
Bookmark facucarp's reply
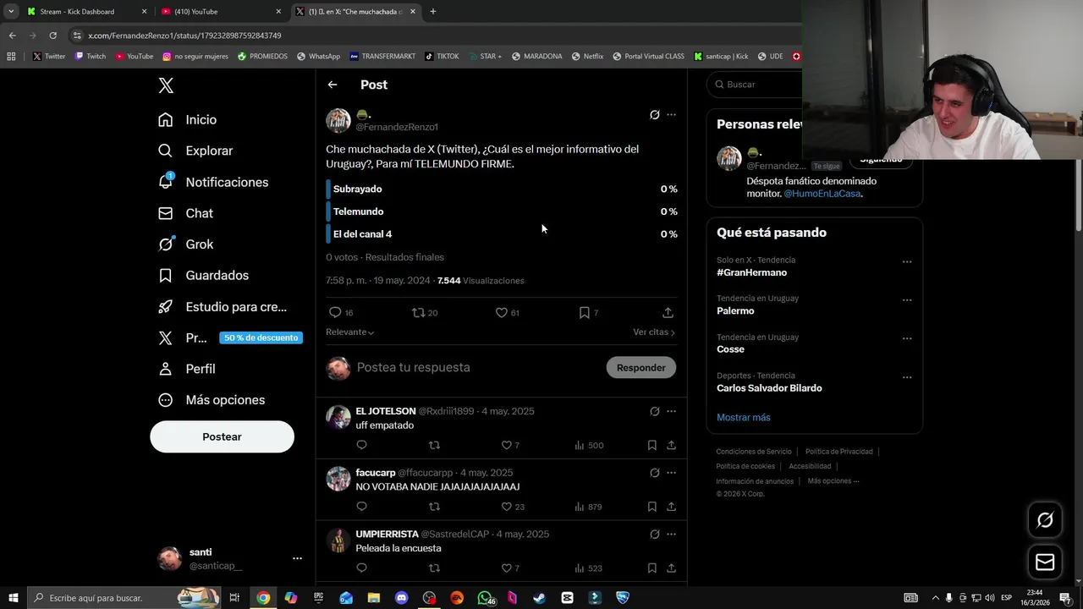pyautogui.click(x=651, y=507)
